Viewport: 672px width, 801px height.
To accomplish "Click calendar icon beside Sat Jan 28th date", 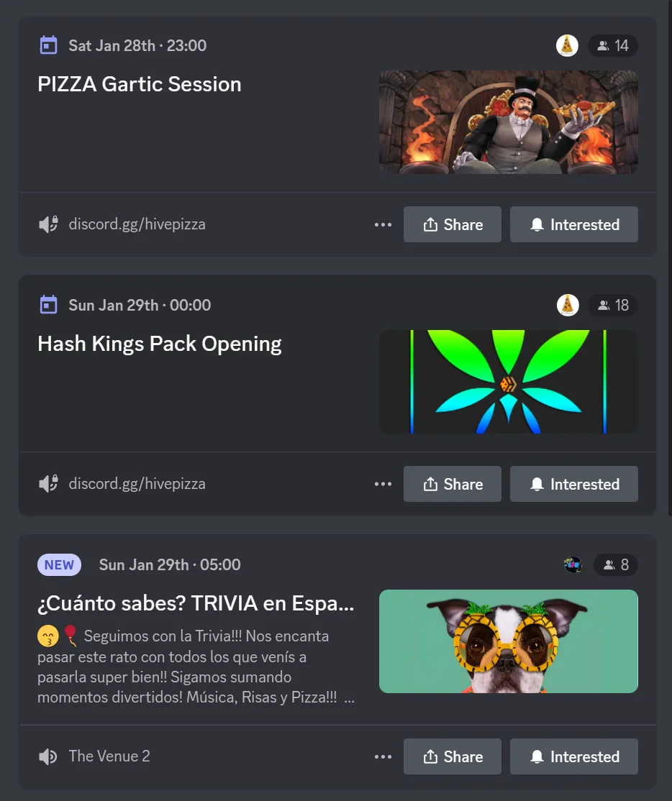I will [x=48, y=45].
